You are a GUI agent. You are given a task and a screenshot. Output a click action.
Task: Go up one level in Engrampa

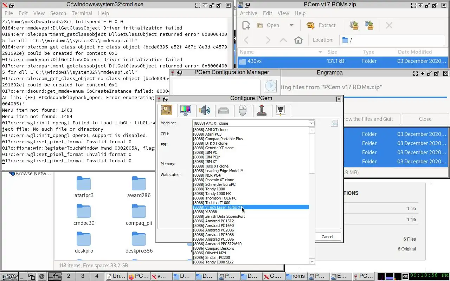click(x=283, y=40)
